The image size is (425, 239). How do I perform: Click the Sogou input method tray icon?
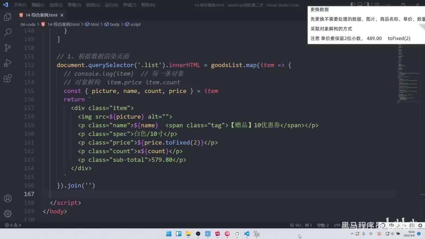[379, 234]
